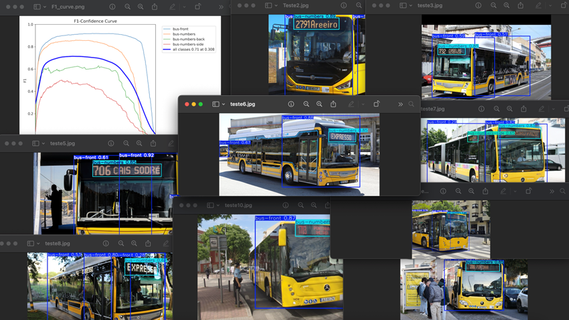The height and width of the screenshot is (320, 569).
Task: Zoom out in F1_curve.png window
Action: tap(127, 7)
